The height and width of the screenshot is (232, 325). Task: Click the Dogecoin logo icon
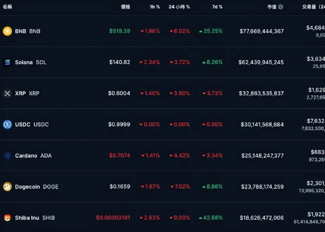coord(7,187)
